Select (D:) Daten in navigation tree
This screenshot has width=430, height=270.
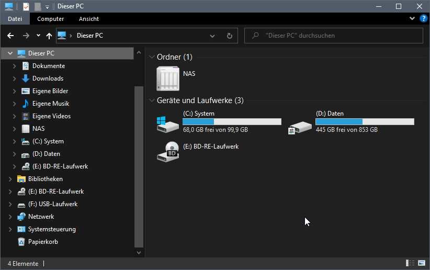pyautogui.click(x=46, y=154)
